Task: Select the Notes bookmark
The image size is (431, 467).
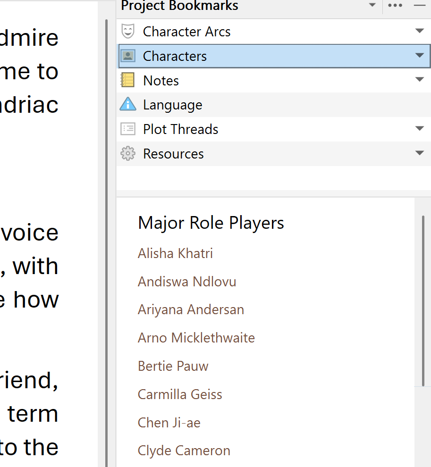Action: click(x=274, y=80)
